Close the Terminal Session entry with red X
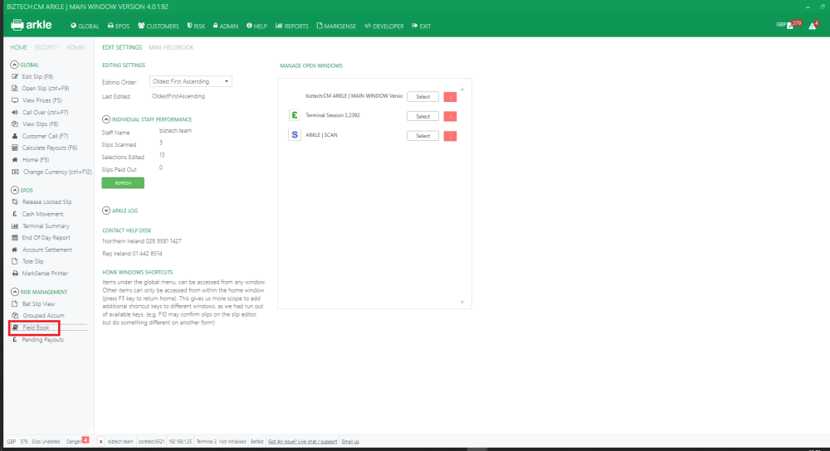Screen dimensions: 830x451 451,116
